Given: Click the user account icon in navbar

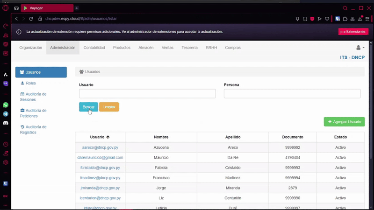Looking at the screenshot, I should (360, 48).
